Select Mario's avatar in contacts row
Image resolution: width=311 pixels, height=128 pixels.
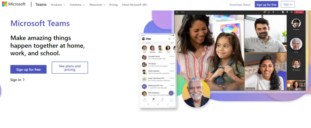[160, 48]
